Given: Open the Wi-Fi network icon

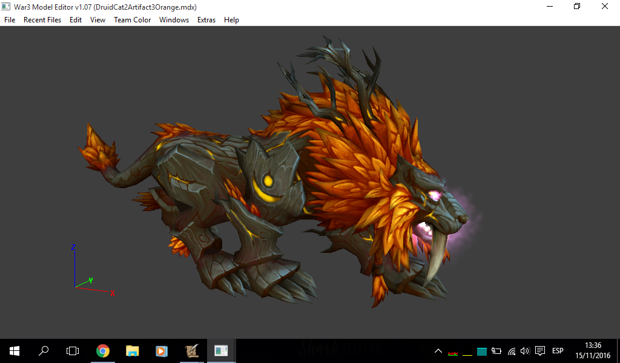Looking at the screenshot, I should [512, 351].
